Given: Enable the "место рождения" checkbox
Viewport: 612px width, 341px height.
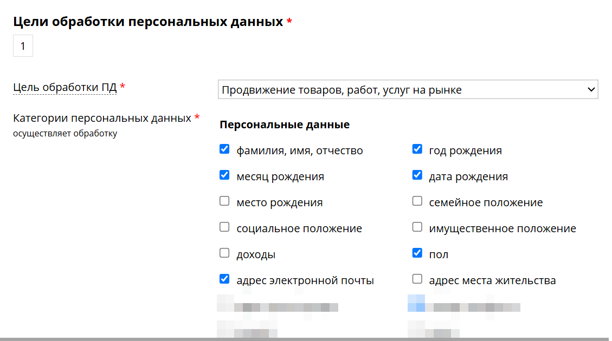Looking at the screenshot, I should tap(224, 201).
